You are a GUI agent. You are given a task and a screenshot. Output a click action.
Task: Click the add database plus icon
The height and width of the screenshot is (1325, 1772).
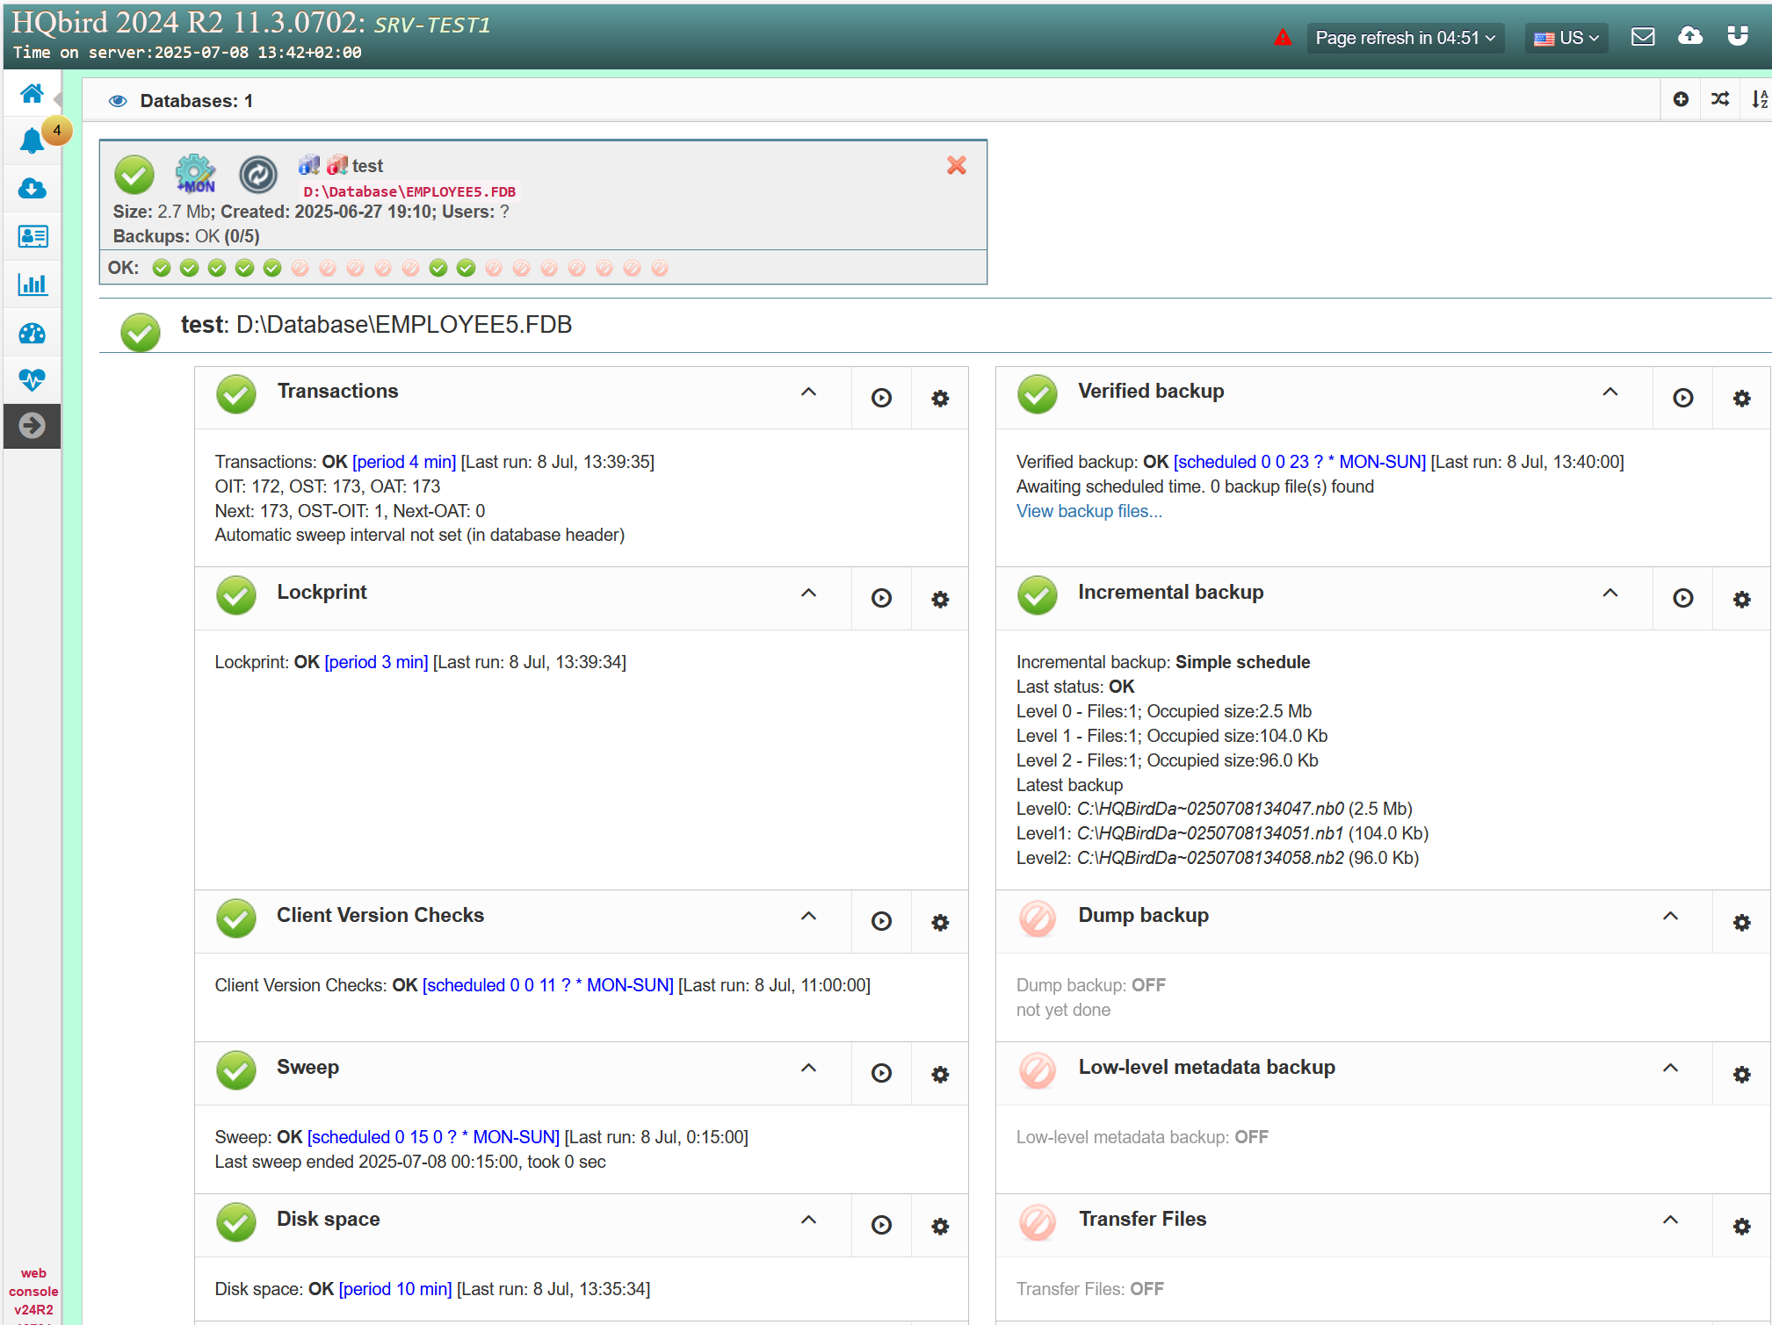click(x=1680, y=100)
